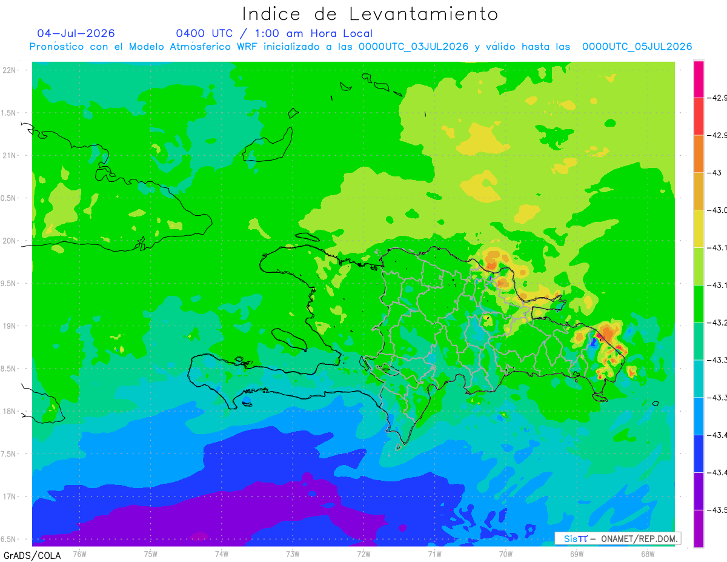Click the '22N' latitude label

click(10, 70)
